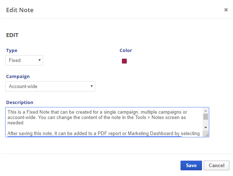Click the first line of the Description text
Screen dimensions: 233x176
103,112
